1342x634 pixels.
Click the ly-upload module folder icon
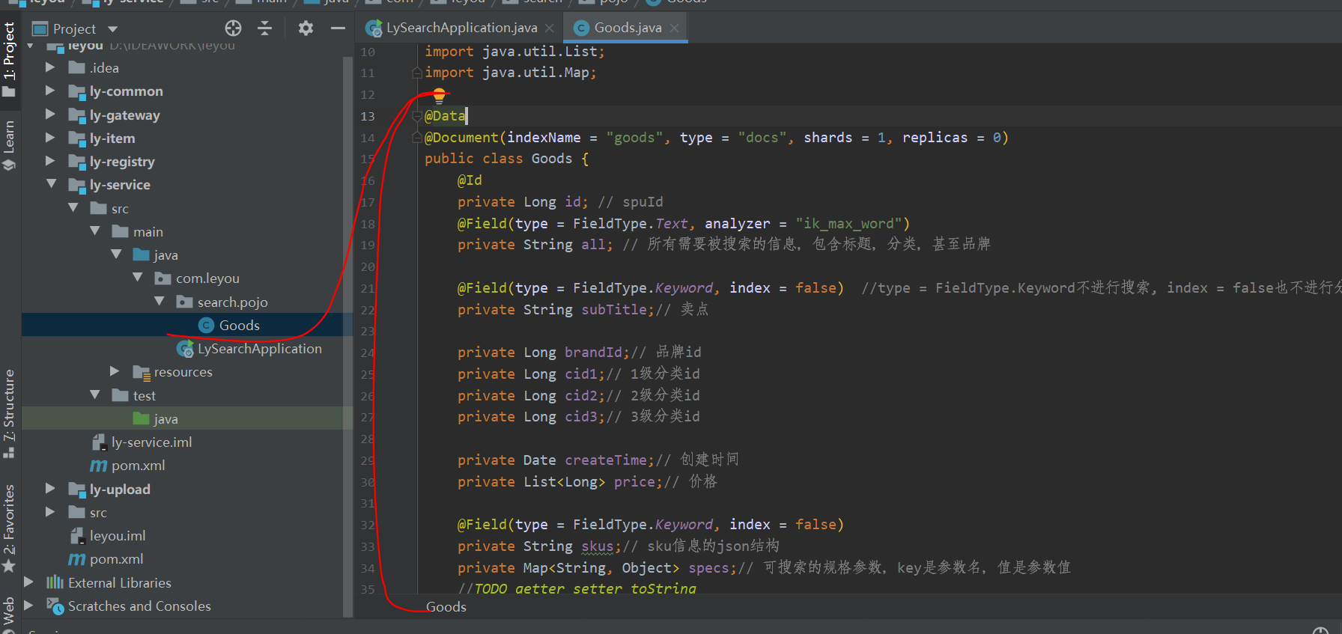[x=76, y=490]
